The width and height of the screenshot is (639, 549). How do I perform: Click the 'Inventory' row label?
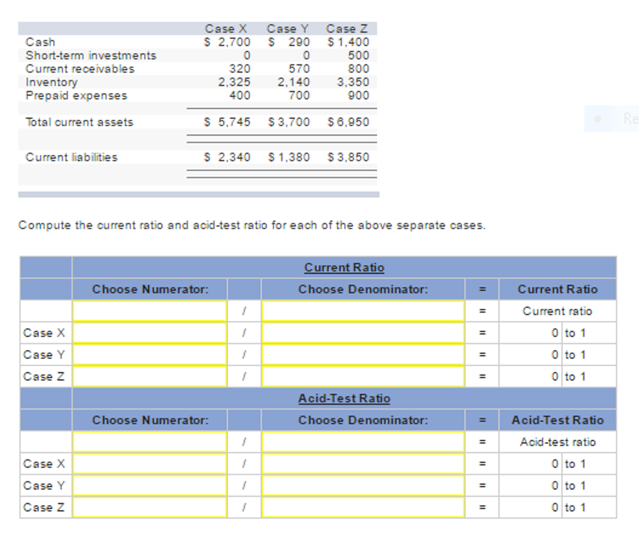click(x=52, y=82)
